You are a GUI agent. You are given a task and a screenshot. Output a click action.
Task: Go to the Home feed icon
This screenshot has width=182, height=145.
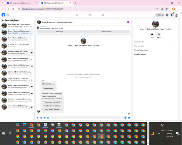(77, 15)
